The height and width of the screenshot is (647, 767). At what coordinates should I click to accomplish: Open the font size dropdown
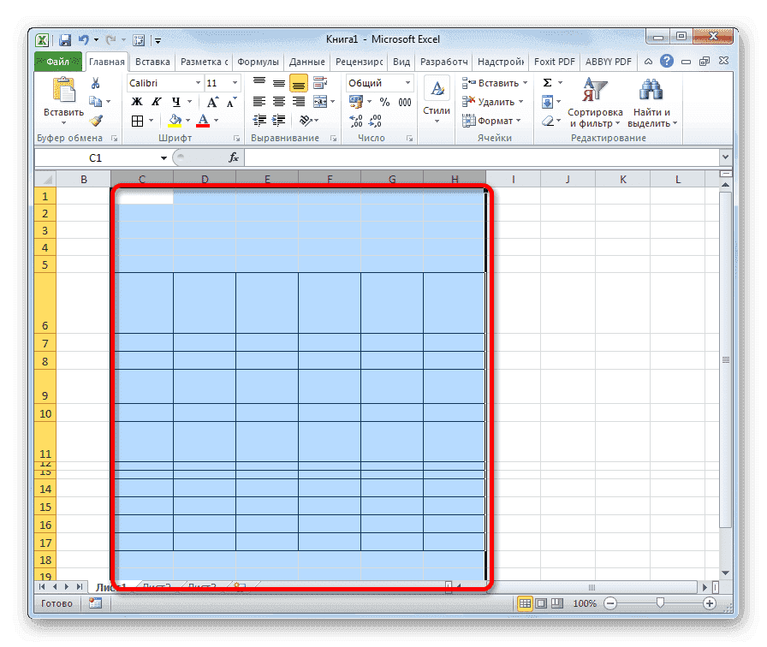[x=233, y=82]
